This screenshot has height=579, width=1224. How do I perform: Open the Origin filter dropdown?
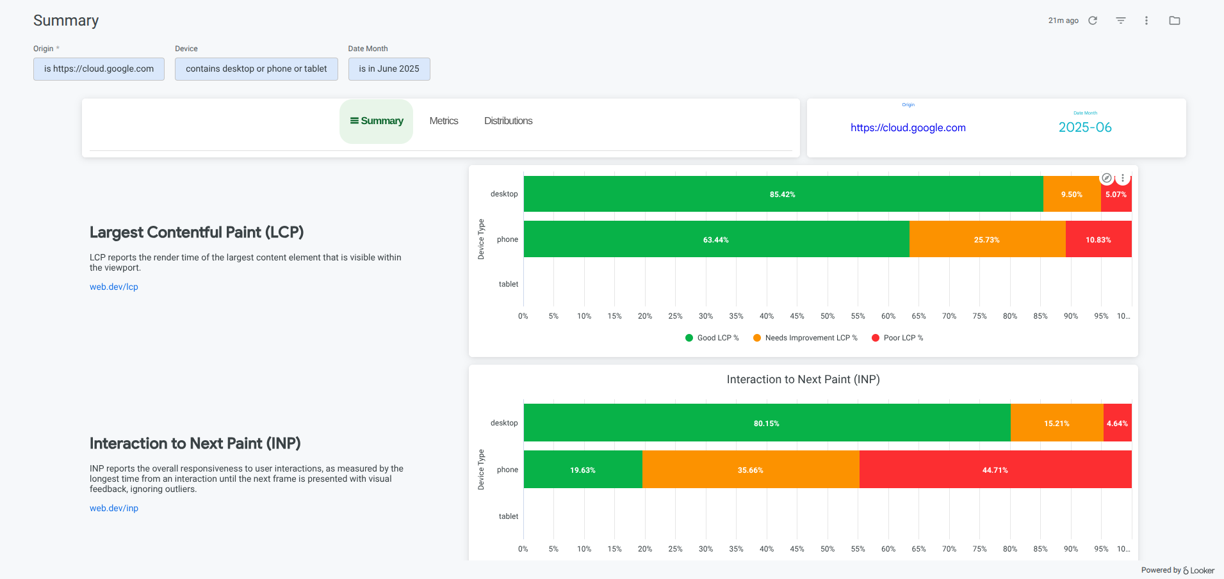(x=99, y=69)
